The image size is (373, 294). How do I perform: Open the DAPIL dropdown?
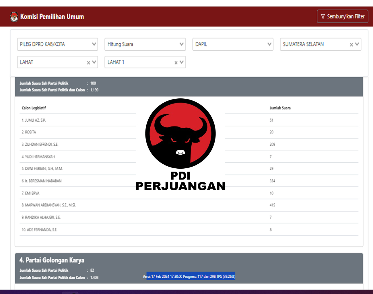click(233, 44)
